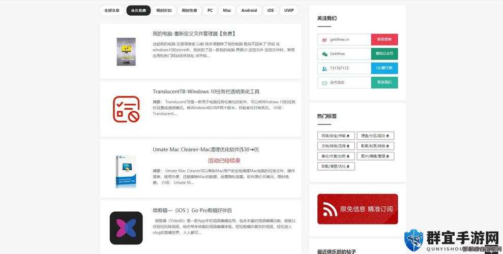Click the red 限免信息 精准订阅 RSS banner

(x=358, y=209)
